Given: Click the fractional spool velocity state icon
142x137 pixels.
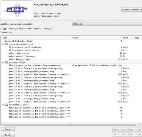Looking at the screenshot, I should click(x=10, y=50).
